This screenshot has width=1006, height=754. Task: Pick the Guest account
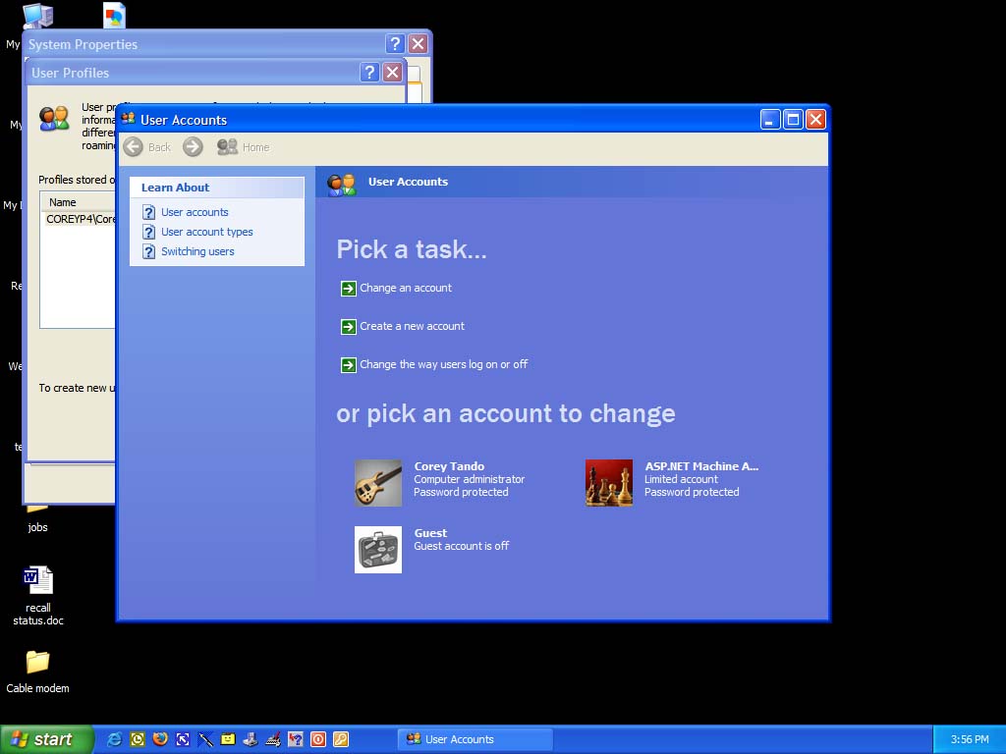pos(432,550)
